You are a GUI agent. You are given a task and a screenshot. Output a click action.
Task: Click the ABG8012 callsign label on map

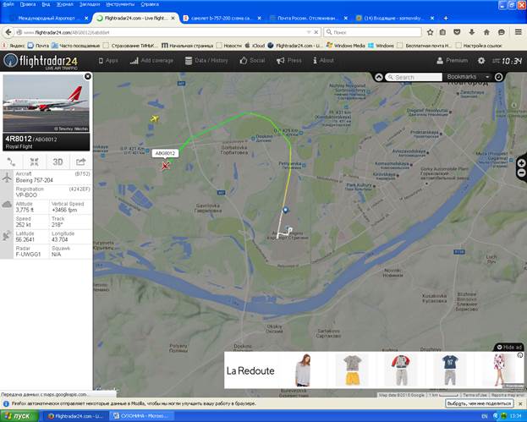click(165, 153)
